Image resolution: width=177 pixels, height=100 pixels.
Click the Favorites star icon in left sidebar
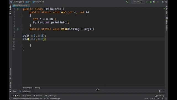10,92
